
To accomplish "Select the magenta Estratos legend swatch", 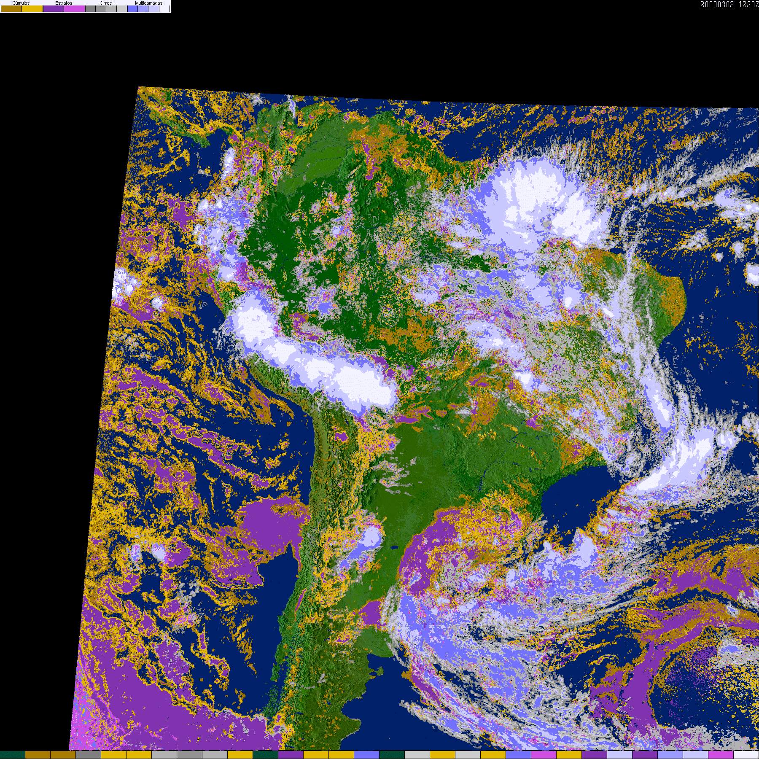I will pyautogui.click(x=75, y=8).
